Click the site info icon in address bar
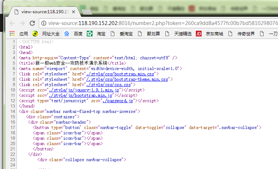 [x=44, y=23]
